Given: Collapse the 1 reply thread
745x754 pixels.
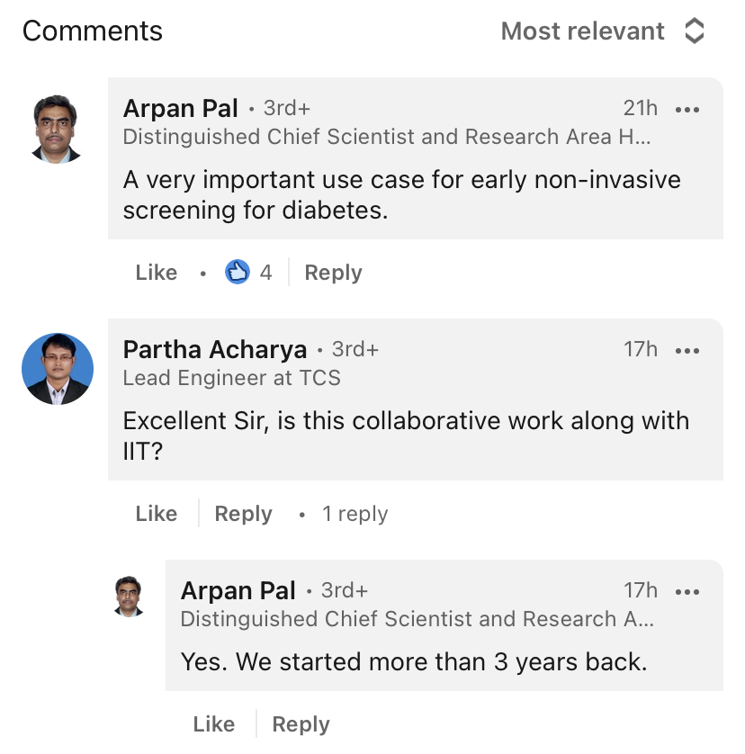Looking at the screenshot, I should (355, 514).
